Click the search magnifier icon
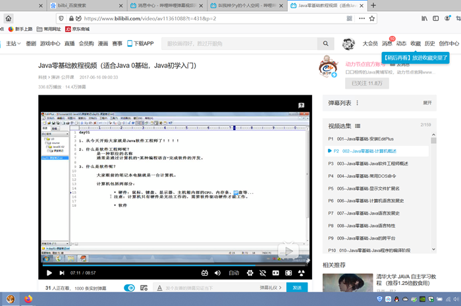This screenshot has width=461, height=306. (323, 43)
